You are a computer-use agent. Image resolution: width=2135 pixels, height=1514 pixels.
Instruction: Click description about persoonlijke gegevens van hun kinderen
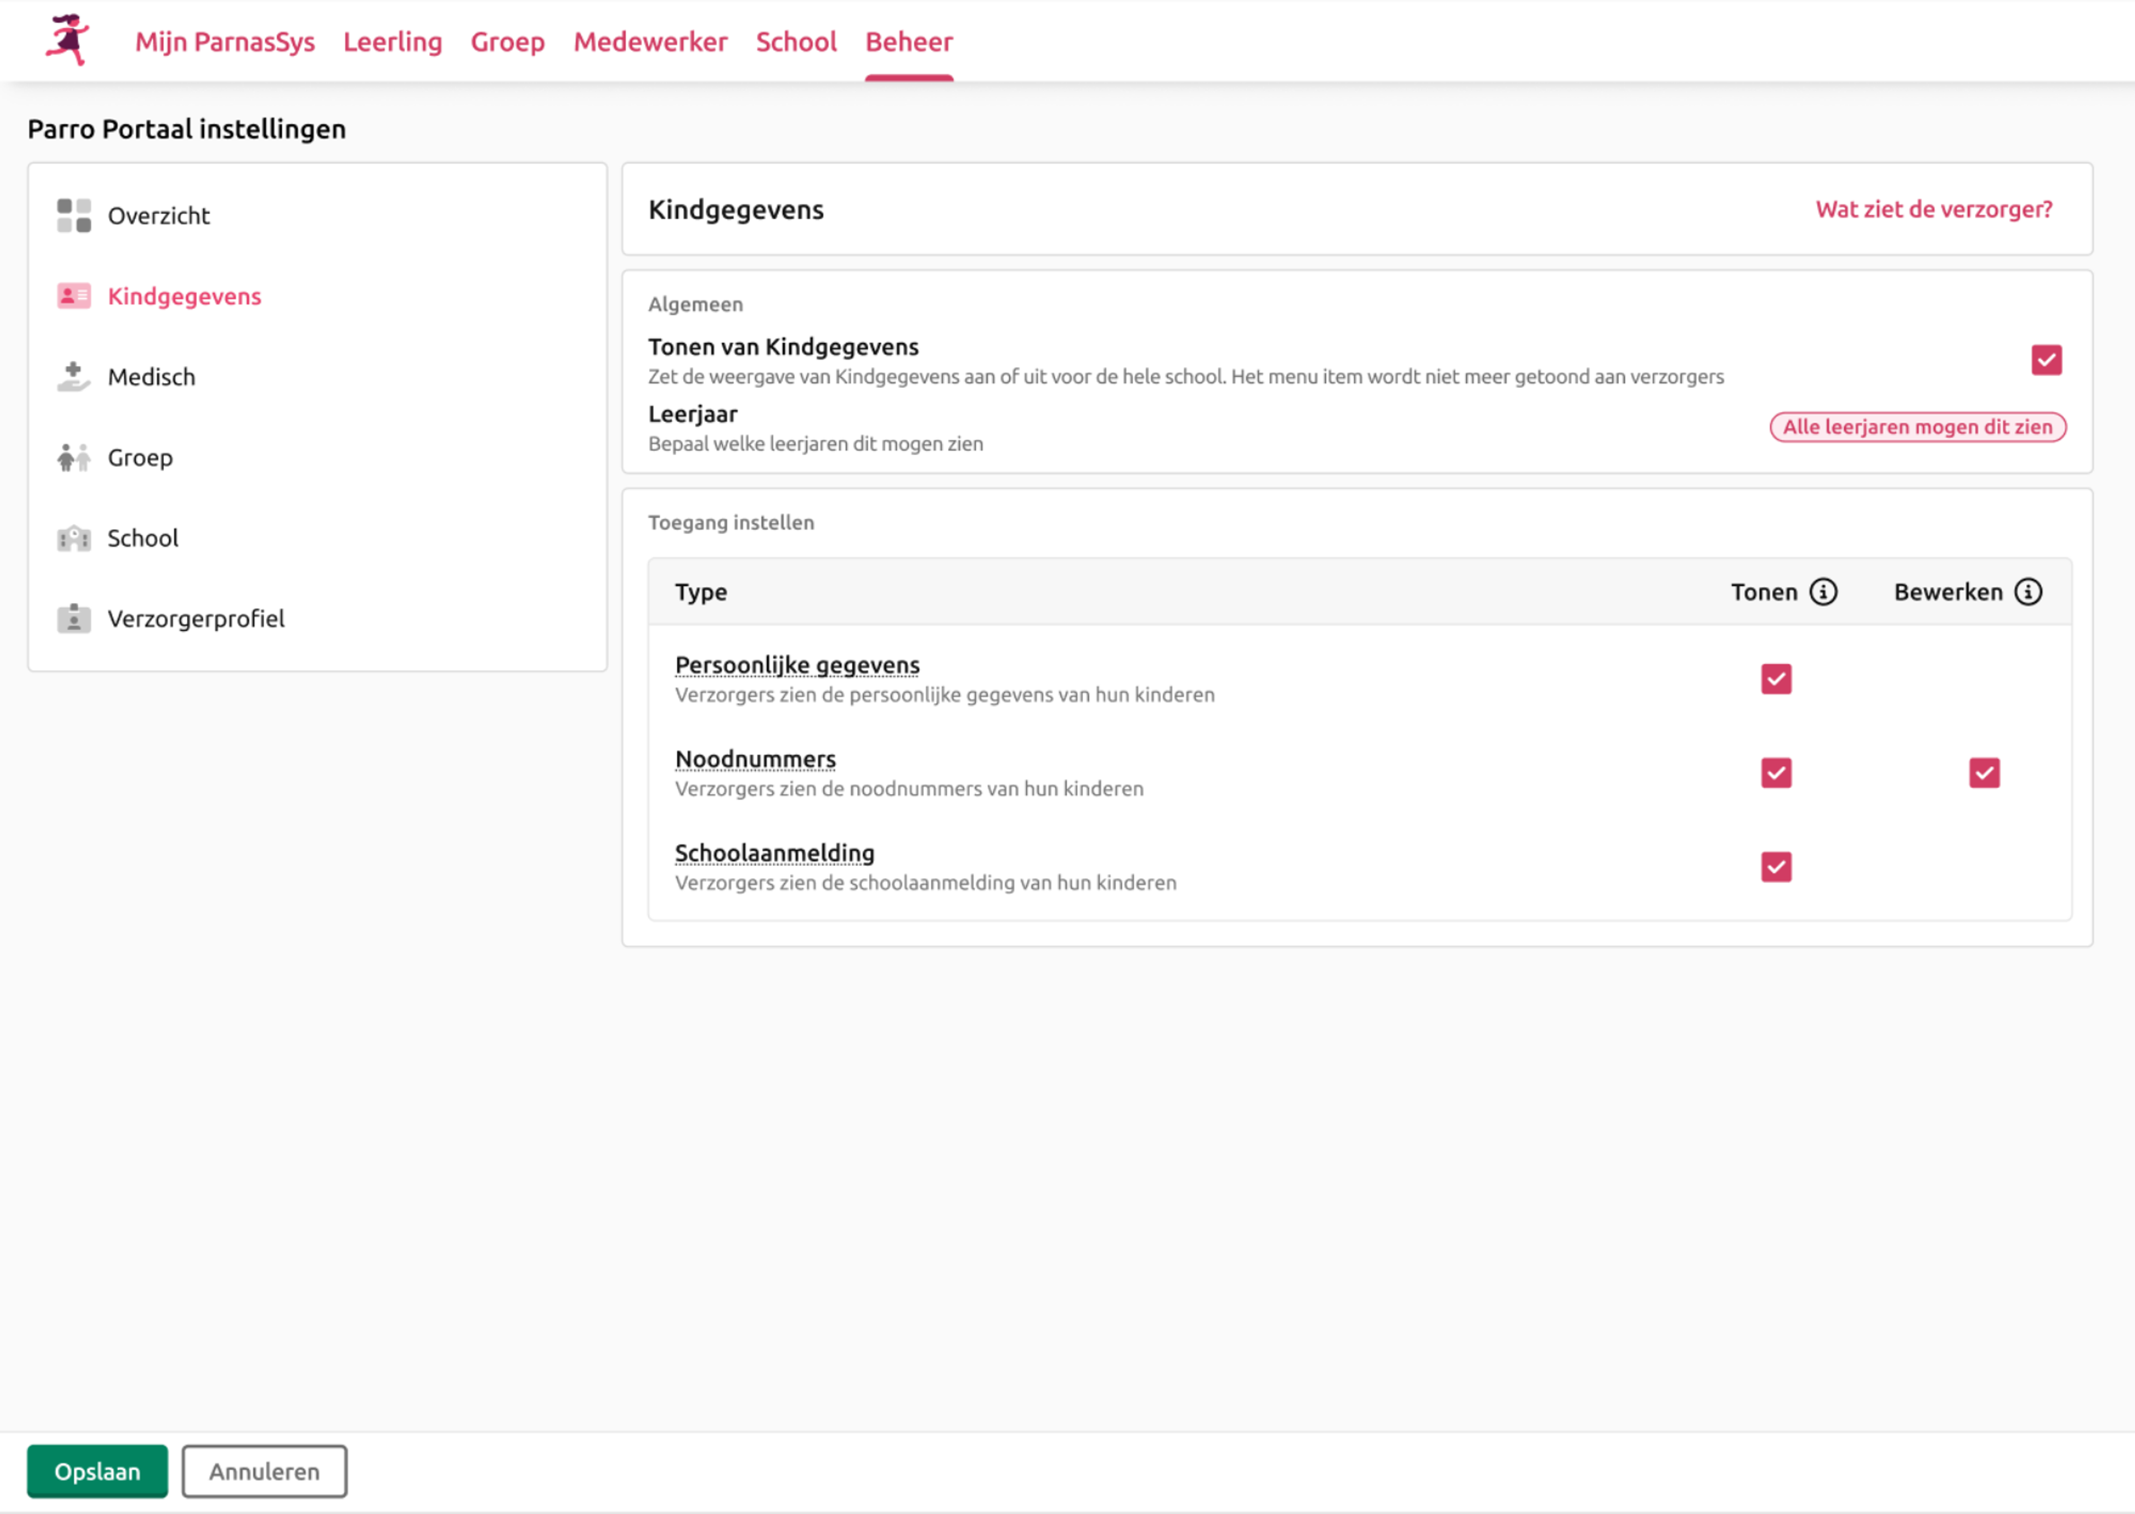point(945,695)
